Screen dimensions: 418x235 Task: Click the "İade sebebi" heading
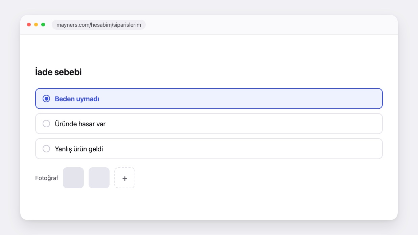point(58,72)
